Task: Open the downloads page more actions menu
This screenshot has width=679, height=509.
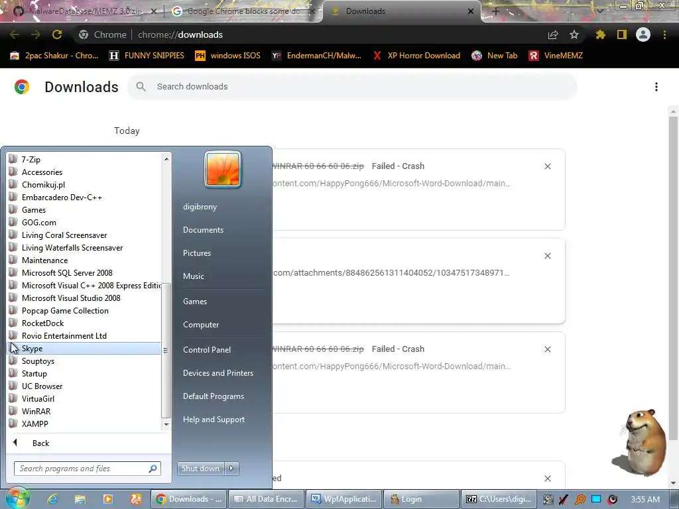Action: [x=656, y=87]
